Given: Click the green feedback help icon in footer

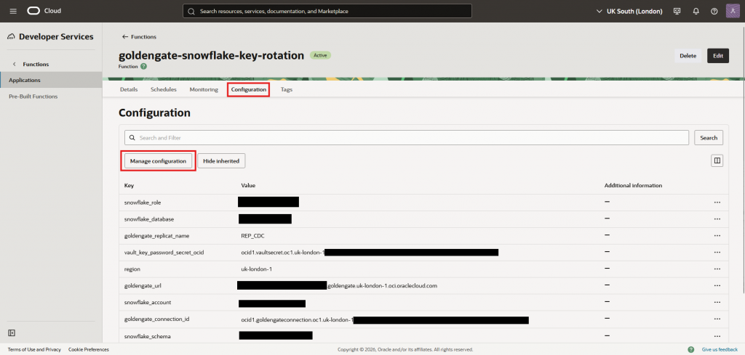Looking at the screenshot, I should point(691,349).
